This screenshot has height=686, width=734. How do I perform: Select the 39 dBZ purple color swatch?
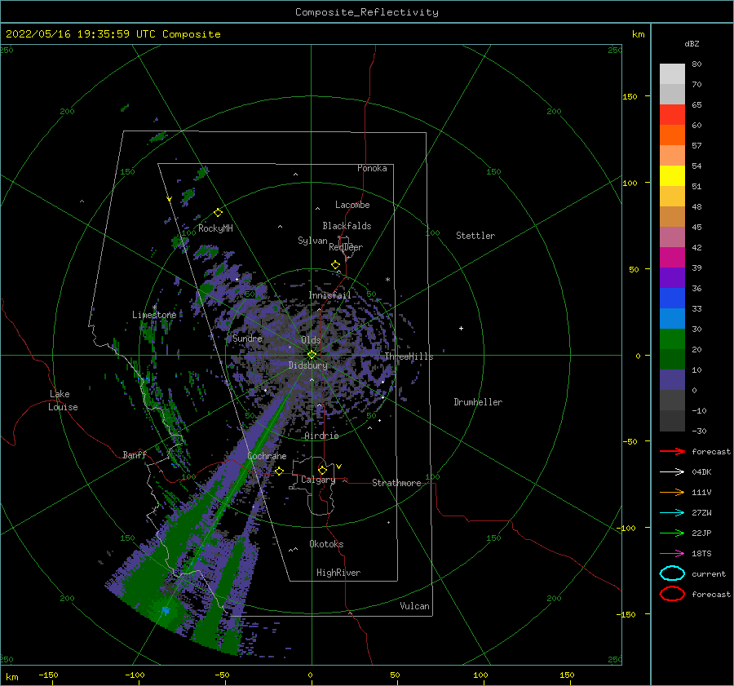(x=672, y=277)
